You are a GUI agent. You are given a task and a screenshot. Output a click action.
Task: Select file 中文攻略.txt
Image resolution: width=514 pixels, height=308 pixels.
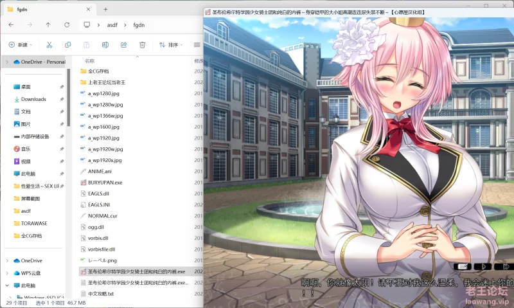101,294
